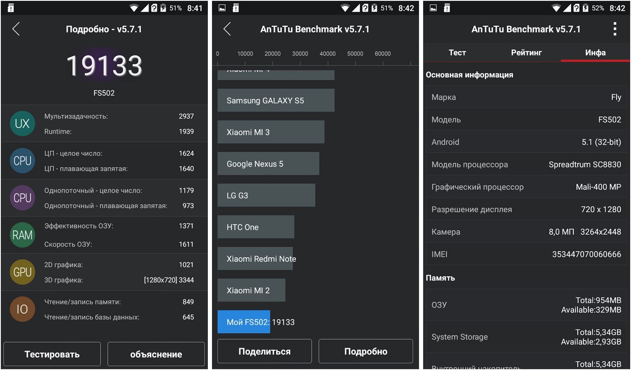This screenshot has height=370, width=631.
Task: Tap the GPU graphics icon
Action: click(22, 272)
